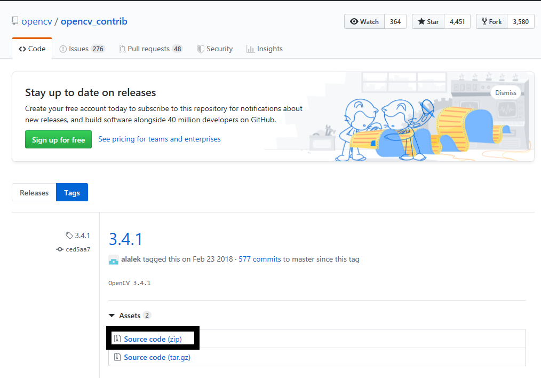541x378 pixels.
Task: Click the code brackets icon in Code tab
Action: point(22,49)
